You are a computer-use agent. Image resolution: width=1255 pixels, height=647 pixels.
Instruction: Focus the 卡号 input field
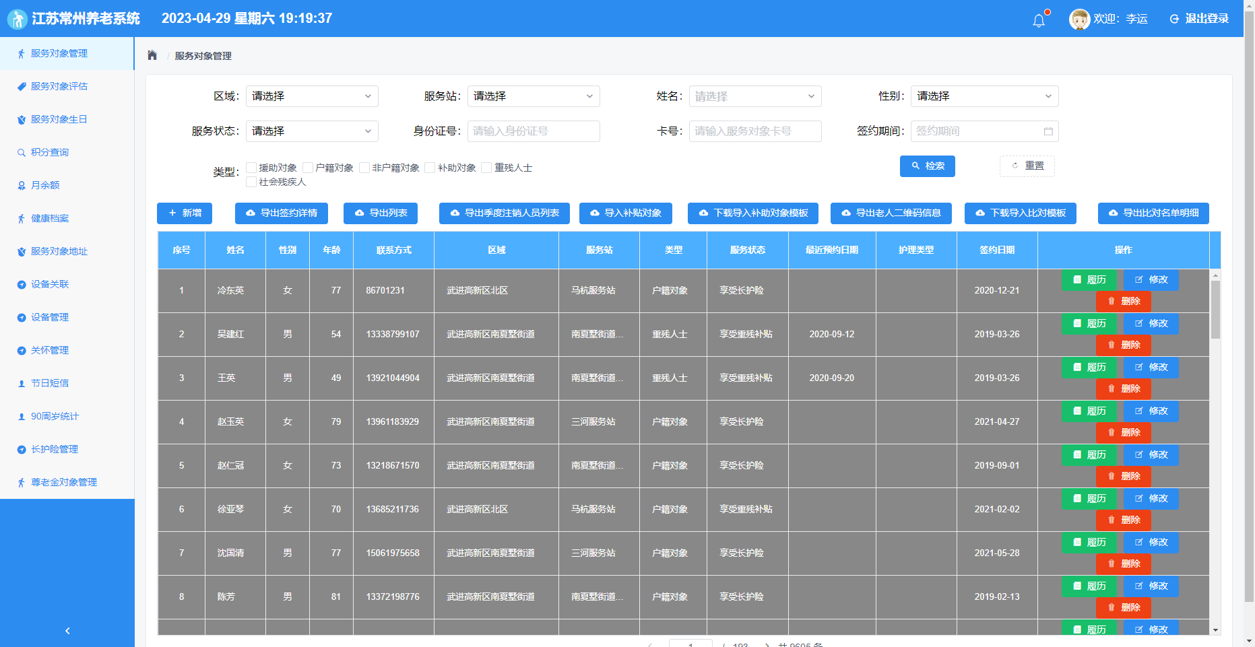[x=755, y=131]
